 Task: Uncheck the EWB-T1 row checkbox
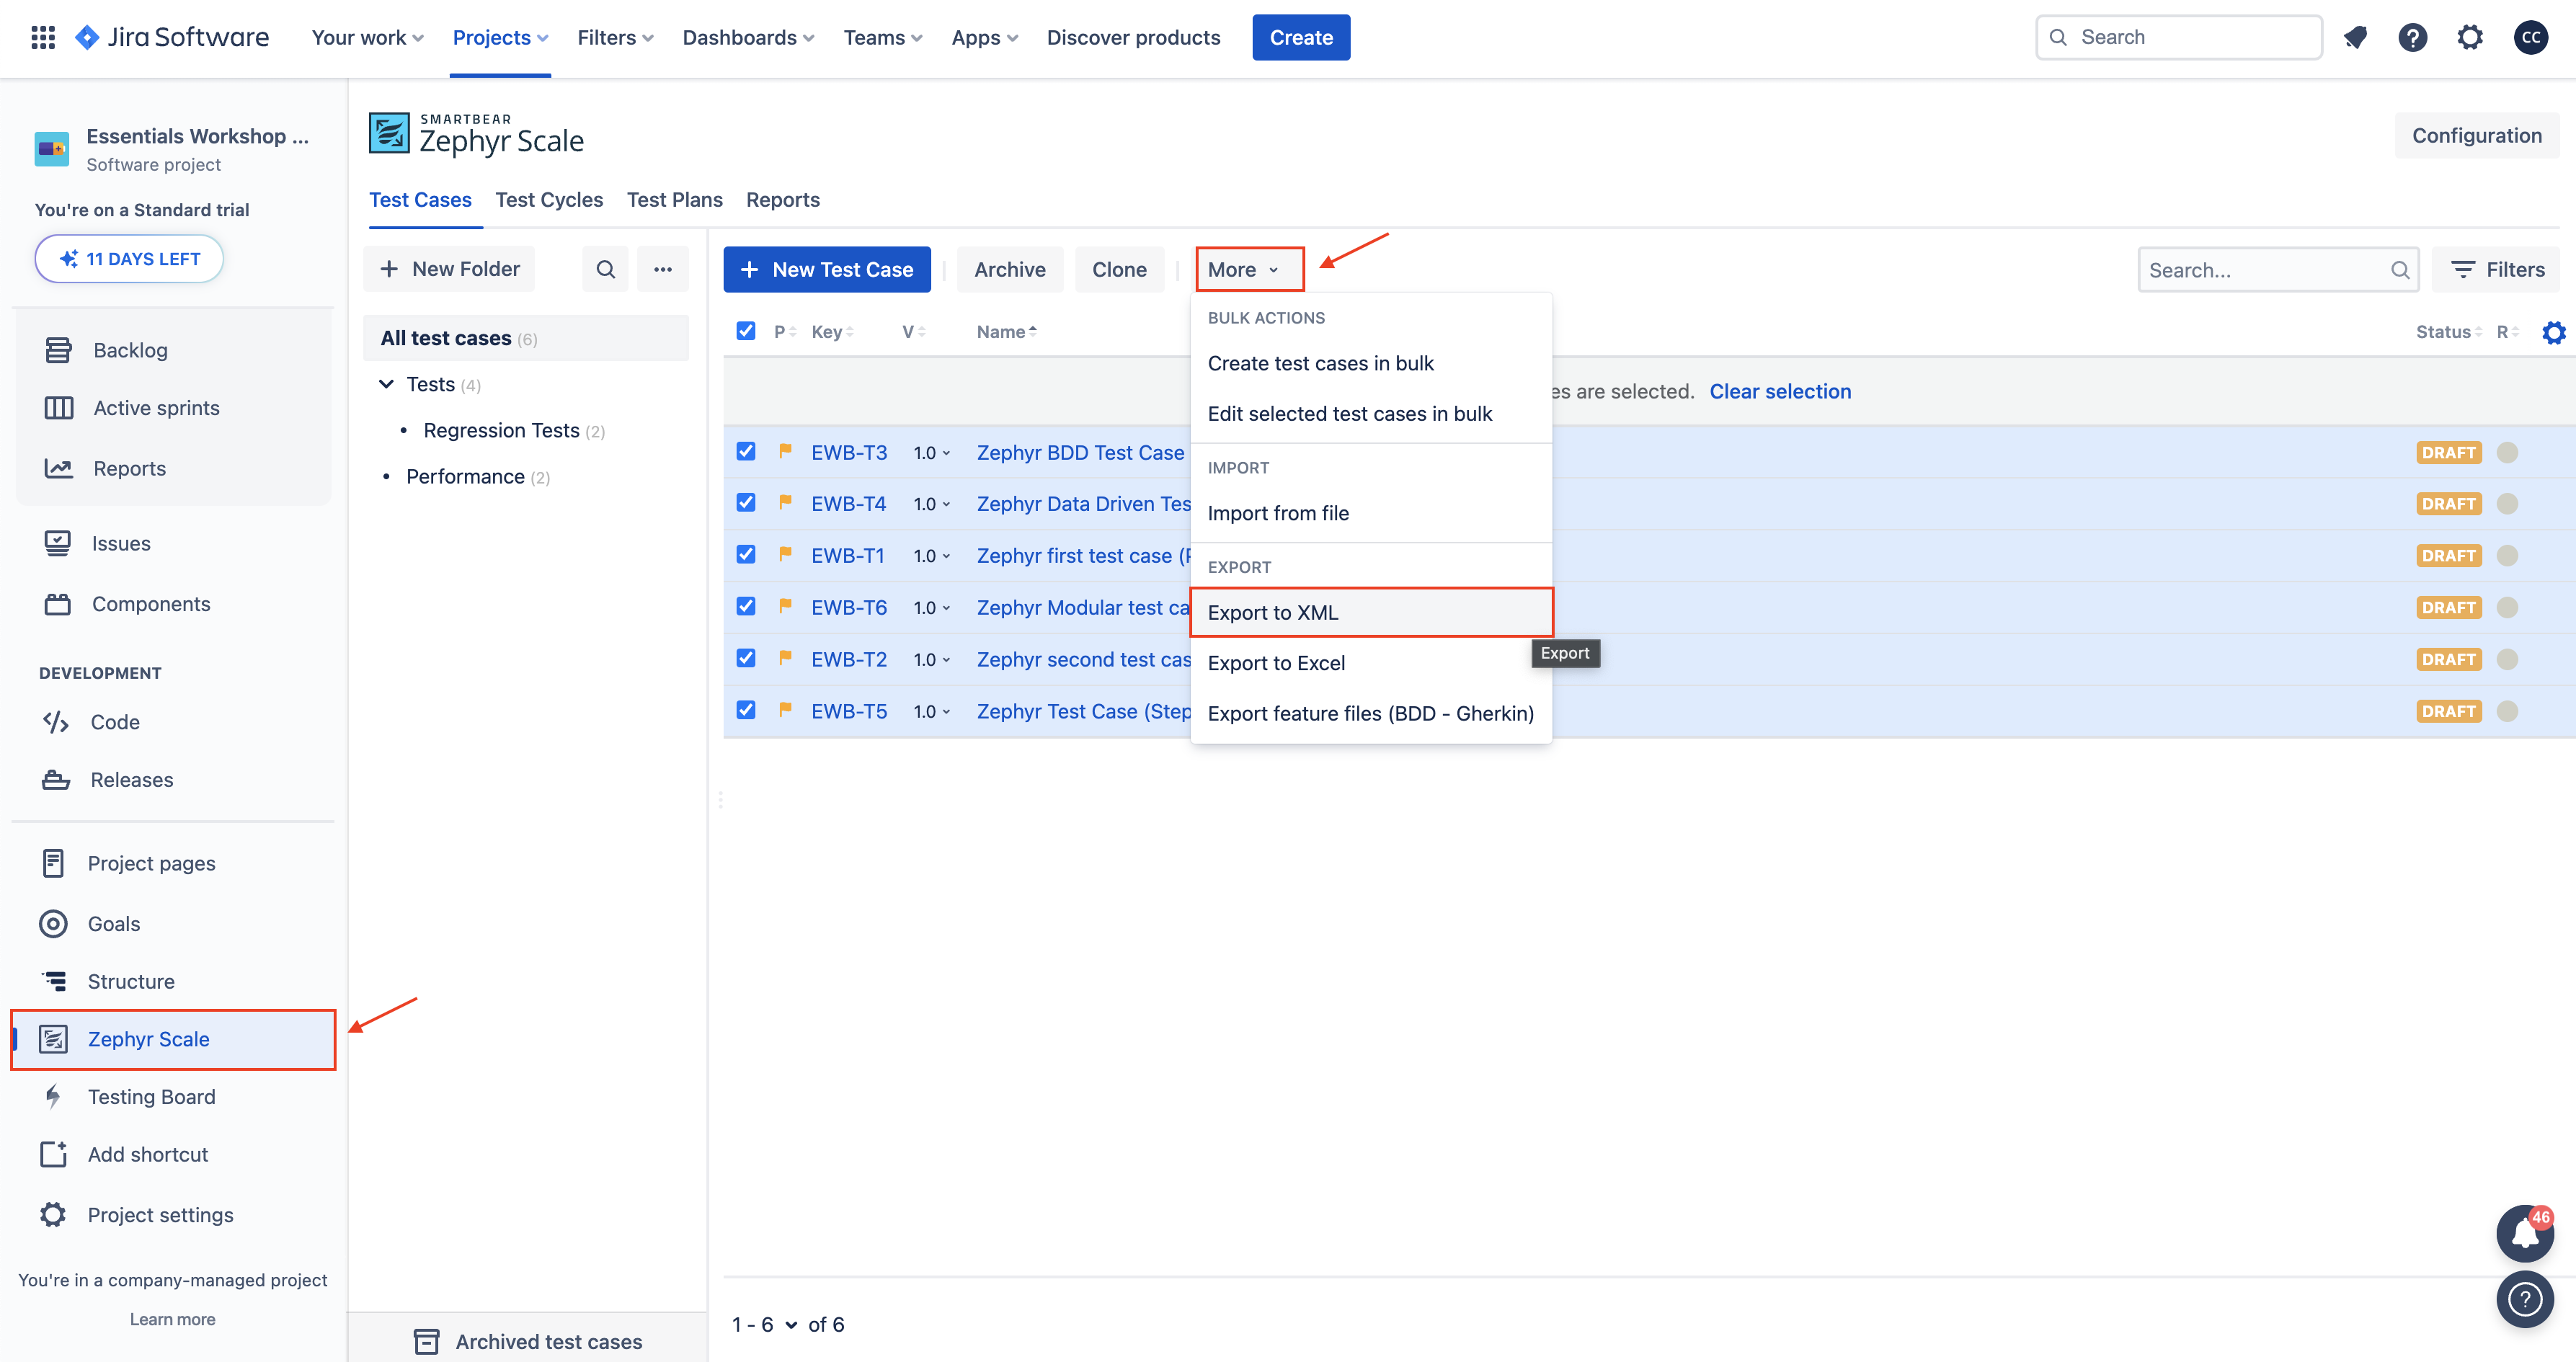[746, 555]
